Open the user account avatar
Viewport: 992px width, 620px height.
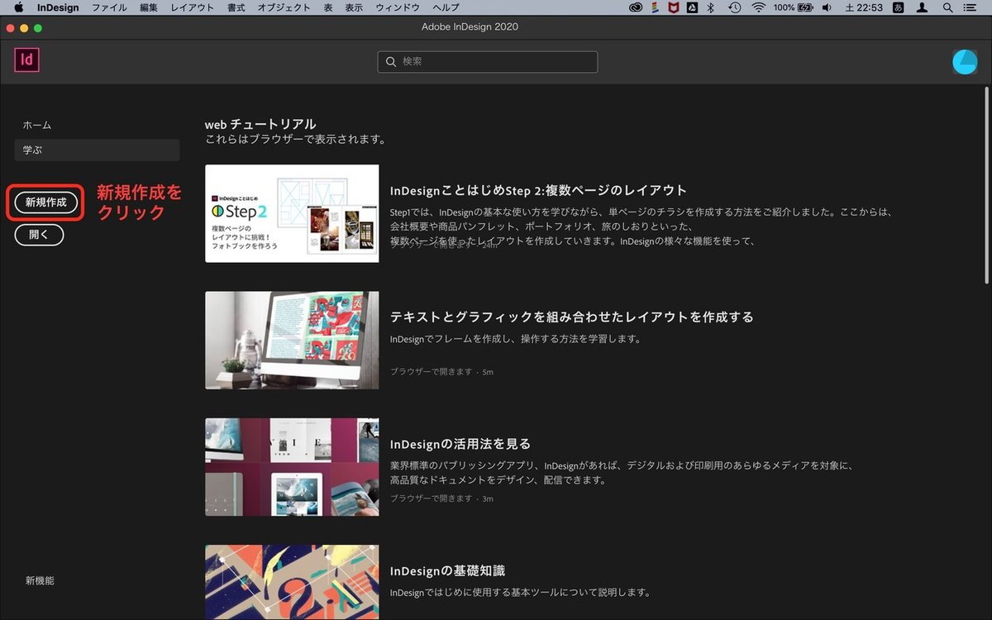[x=965, y=62]
